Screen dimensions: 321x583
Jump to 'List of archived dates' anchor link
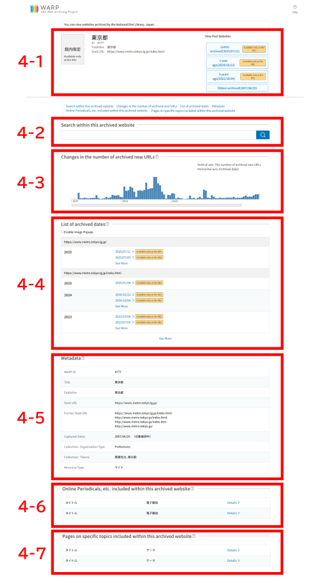(x=195, y=106)
